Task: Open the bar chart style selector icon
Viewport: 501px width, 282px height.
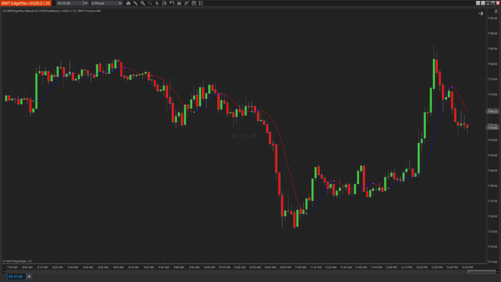Action: tap(128, 3)
